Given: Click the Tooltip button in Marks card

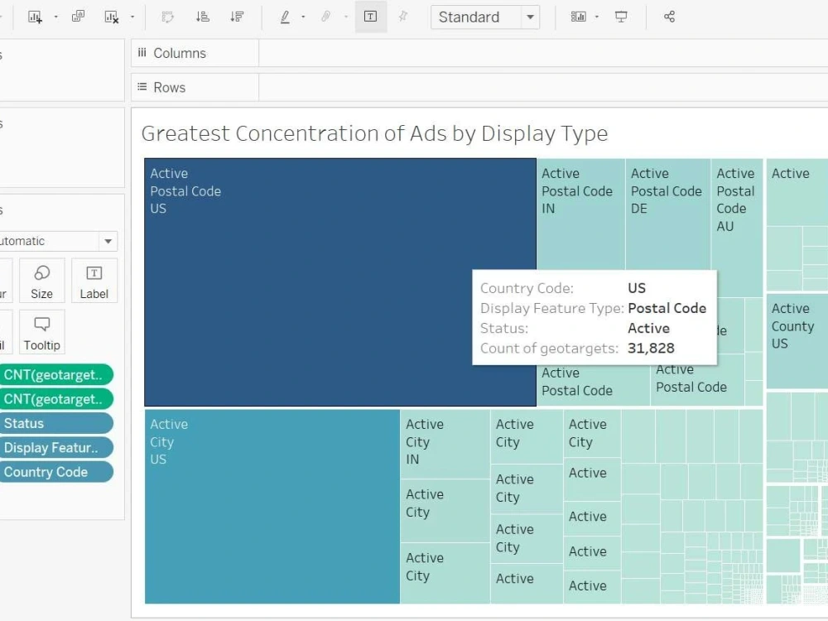Looking at the screenshot, I should pyautogui.click(x=41, y=331).
